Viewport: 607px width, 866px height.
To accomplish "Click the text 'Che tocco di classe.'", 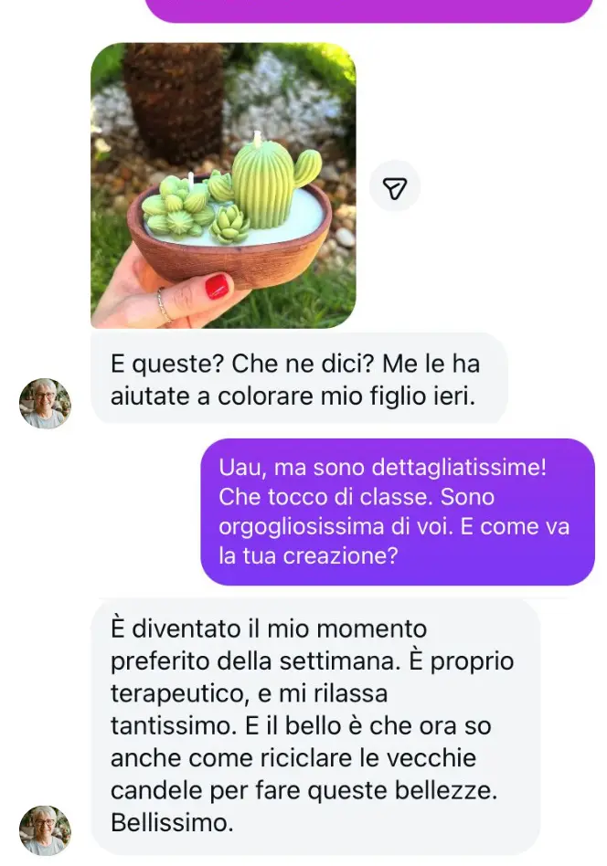I will point(326,497).
